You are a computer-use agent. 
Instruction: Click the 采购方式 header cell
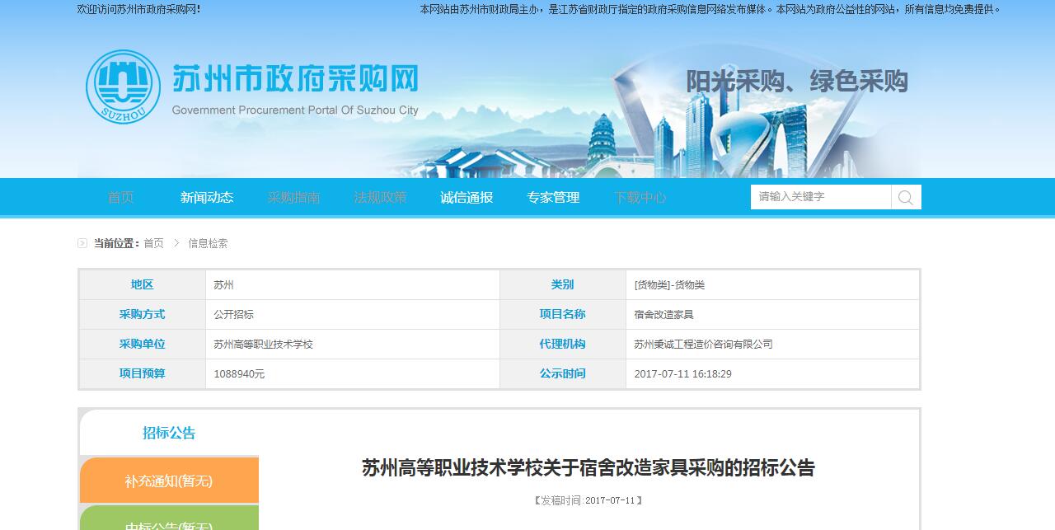(142, 314)
